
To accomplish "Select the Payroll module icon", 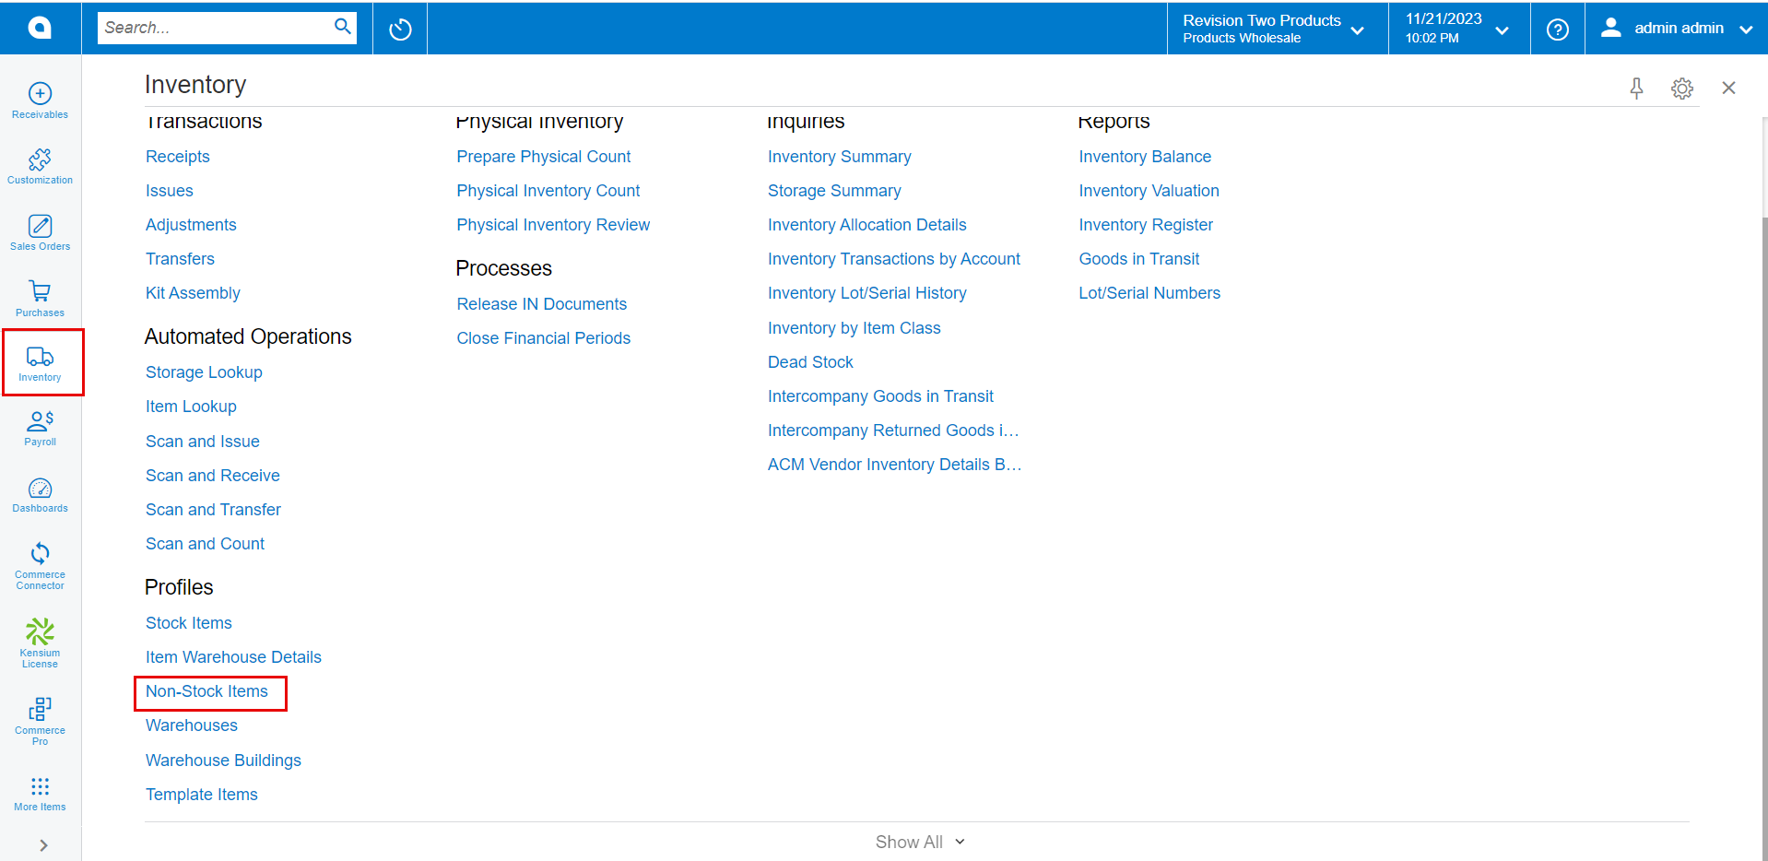I will click(x=40, y=427).
